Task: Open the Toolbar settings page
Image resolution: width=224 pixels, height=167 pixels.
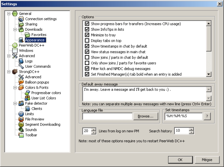Action: point(31,135)
